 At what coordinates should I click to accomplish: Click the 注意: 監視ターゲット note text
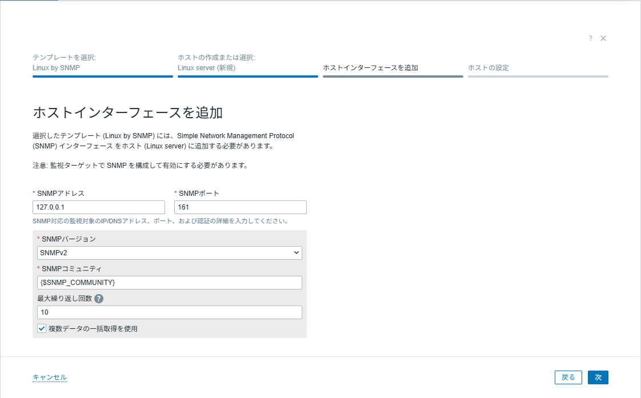coord(141,166)
